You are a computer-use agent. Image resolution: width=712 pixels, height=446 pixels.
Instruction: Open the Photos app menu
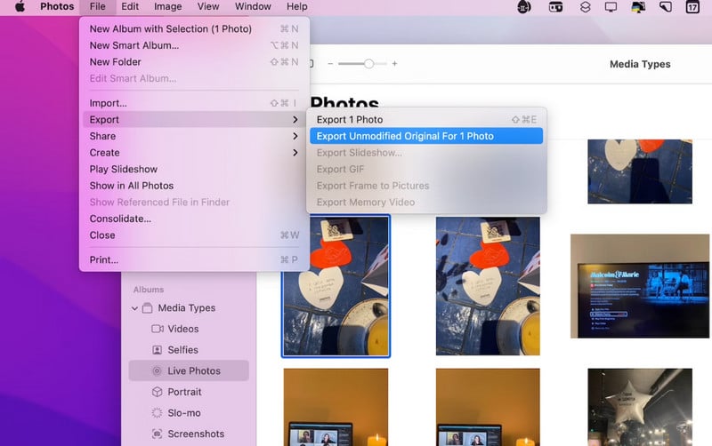57,6
